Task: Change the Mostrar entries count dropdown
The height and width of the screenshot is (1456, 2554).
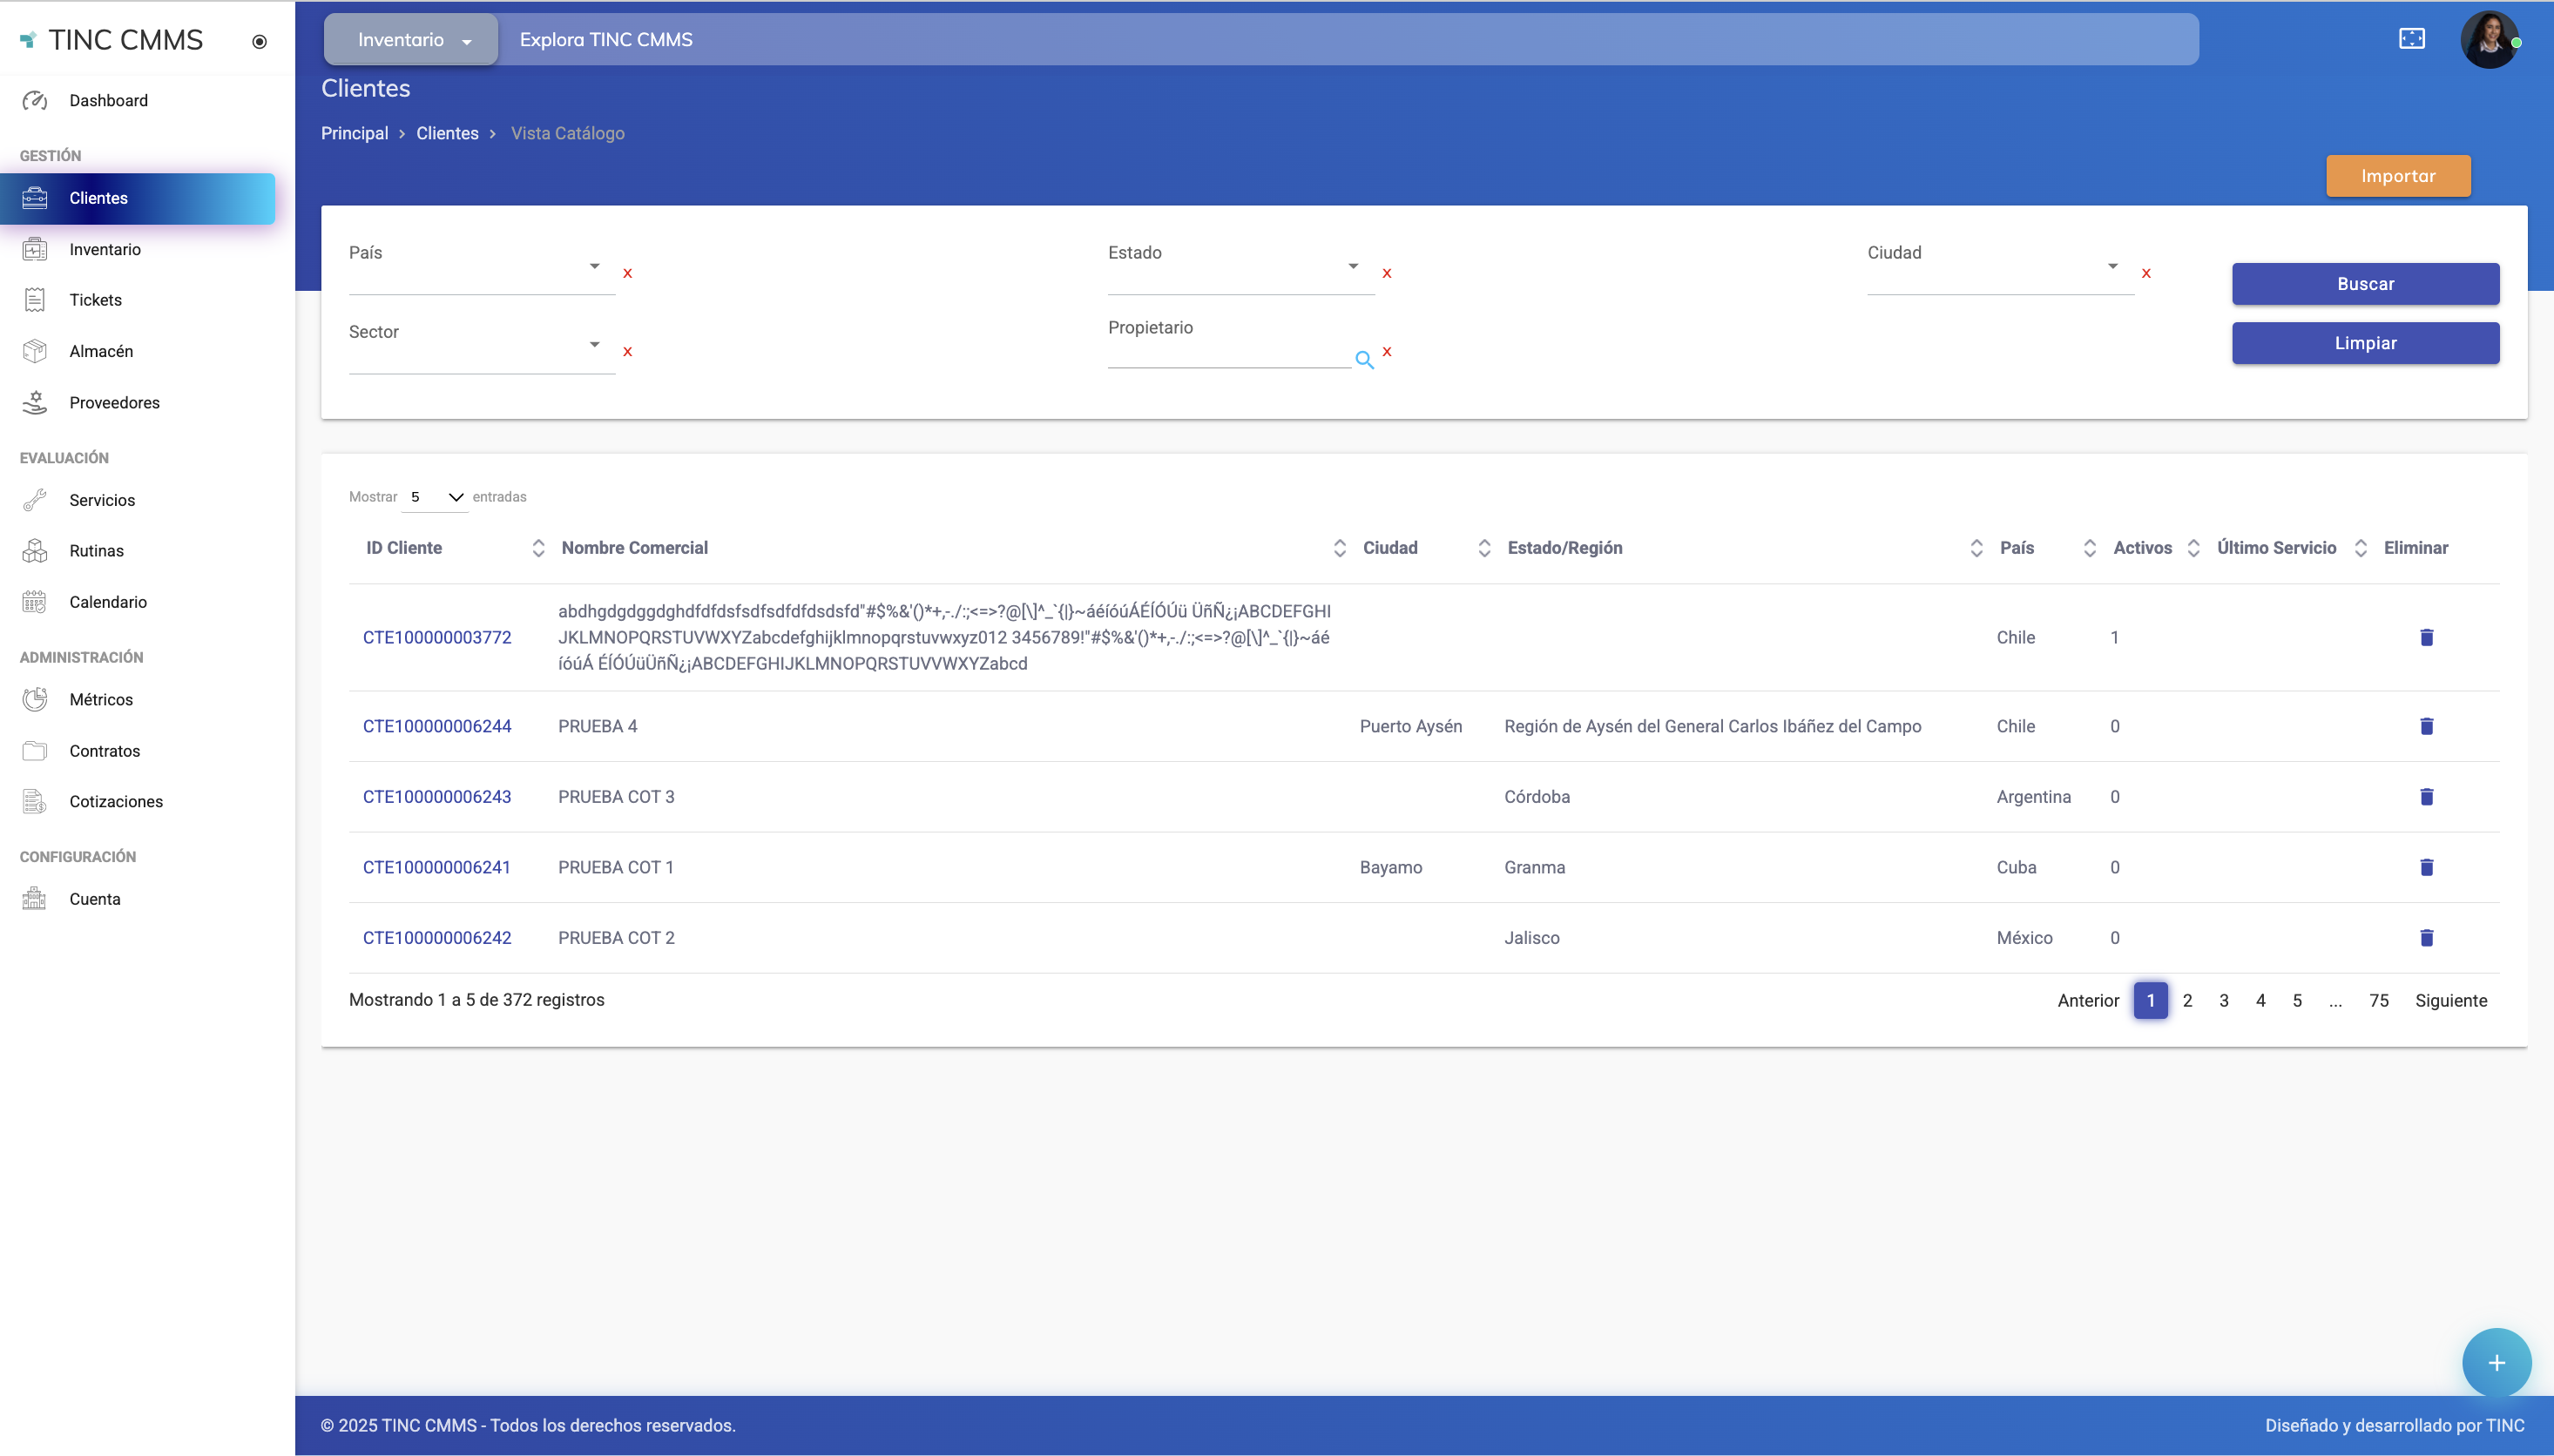Action: (436, 497)
